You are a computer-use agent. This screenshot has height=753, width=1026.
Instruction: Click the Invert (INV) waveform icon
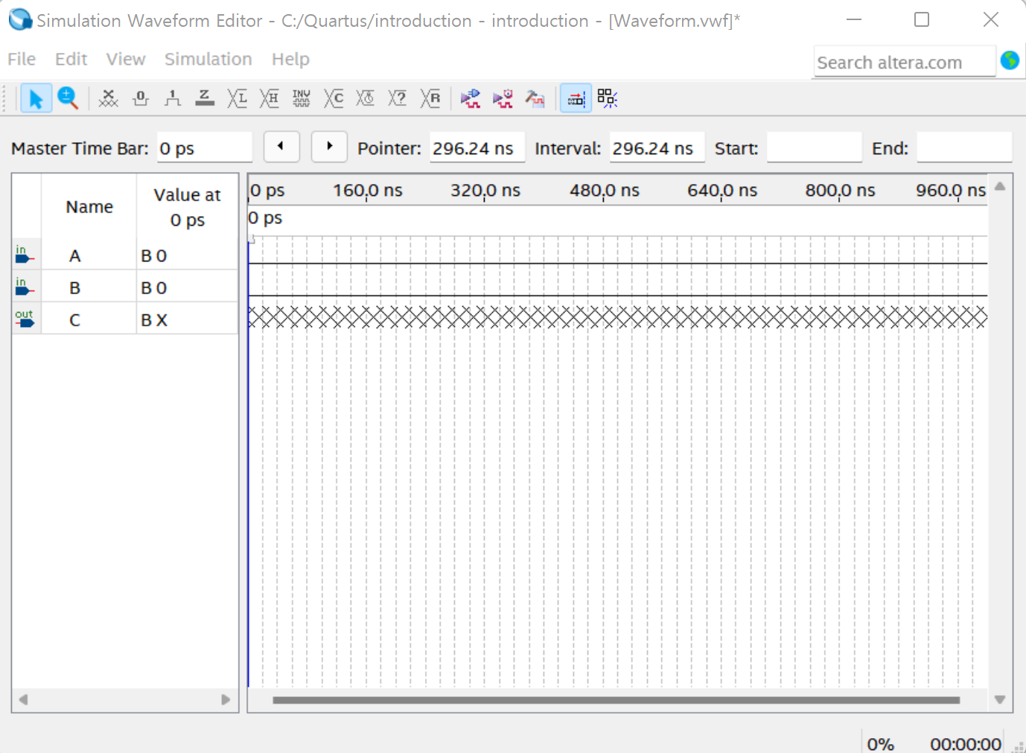coord(302,98)
